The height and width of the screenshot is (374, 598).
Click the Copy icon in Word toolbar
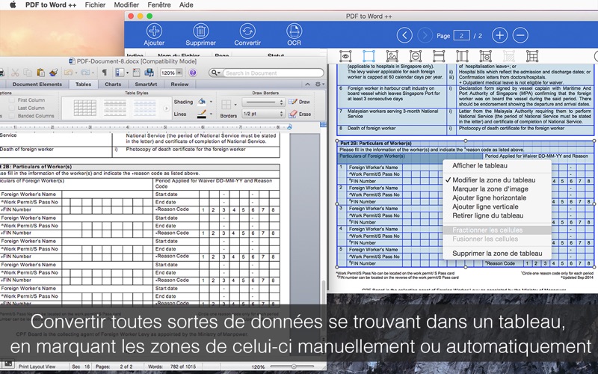[x=28, y=73]
